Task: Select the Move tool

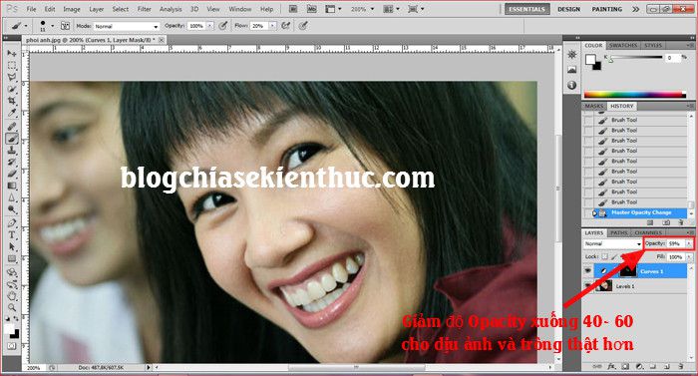Action: point(12,54)
